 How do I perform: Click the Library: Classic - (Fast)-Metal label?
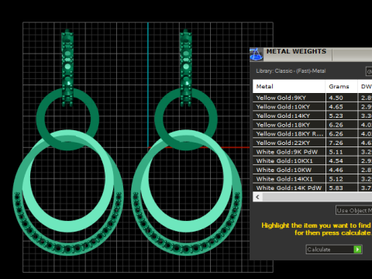click(x=291, y=71)
